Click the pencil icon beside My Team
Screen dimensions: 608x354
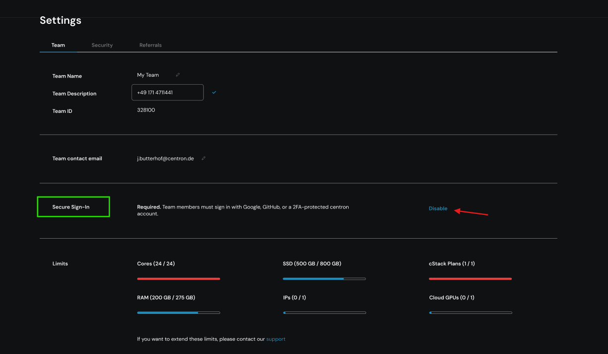click(178, 75)
